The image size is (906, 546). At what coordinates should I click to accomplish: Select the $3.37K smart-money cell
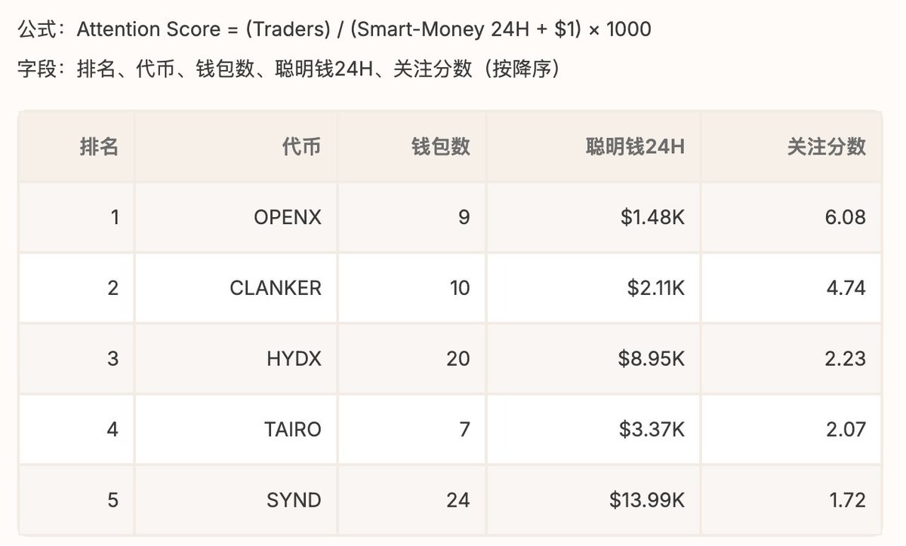(x=651, y=430)
